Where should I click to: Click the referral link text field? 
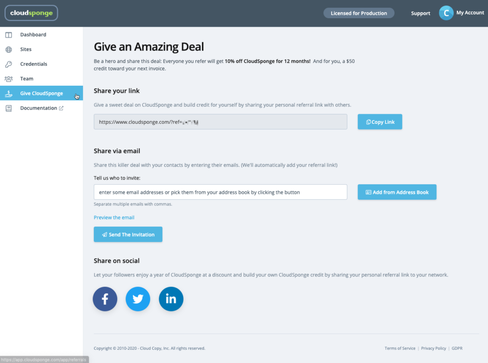(x=220, y=122)
